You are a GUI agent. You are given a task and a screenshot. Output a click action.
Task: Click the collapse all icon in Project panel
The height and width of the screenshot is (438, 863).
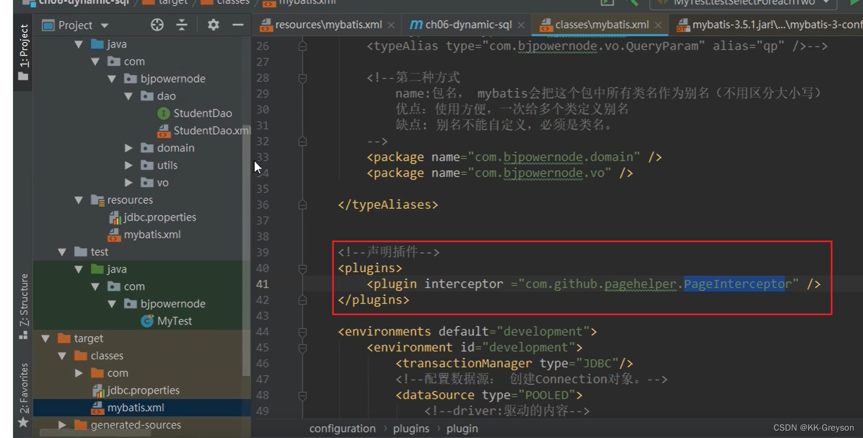point(182,25)
